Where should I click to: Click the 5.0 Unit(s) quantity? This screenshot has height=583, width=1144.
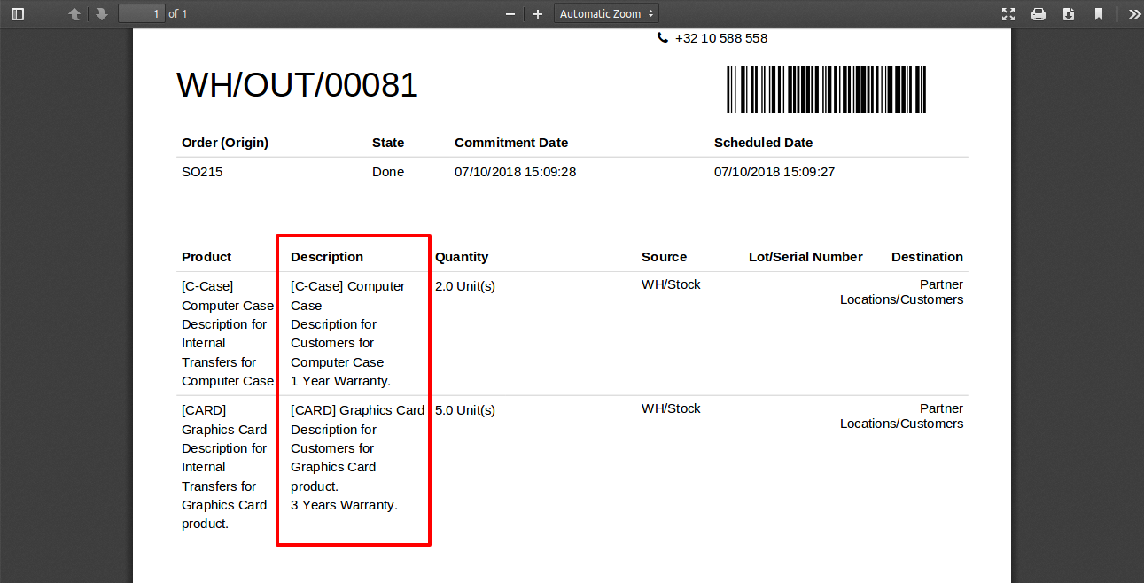(x=465, y=410)
